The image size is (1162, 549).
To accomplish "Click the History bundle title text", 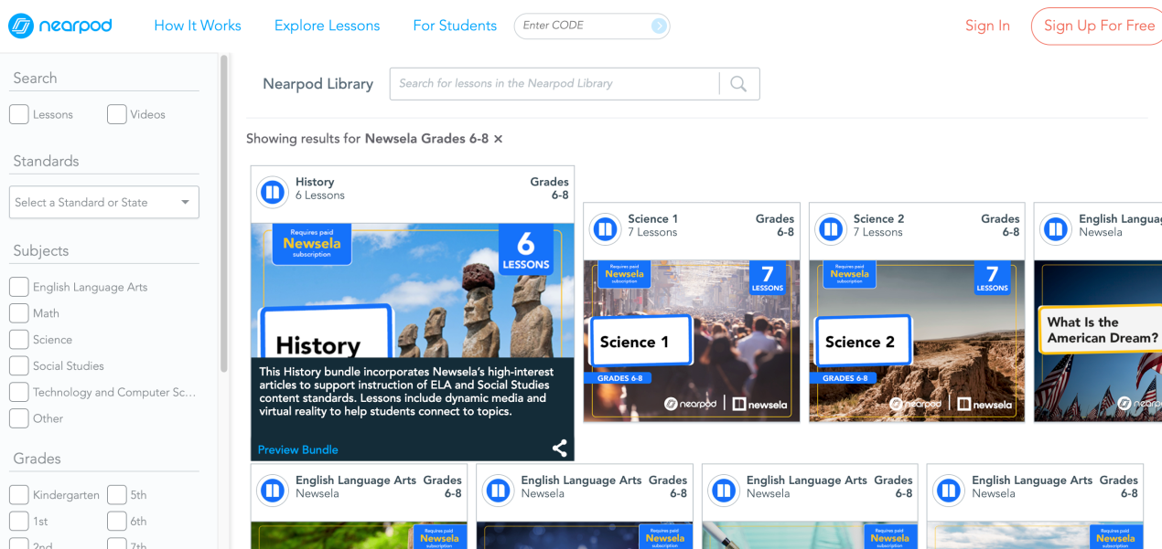I will tap(315, 182).
